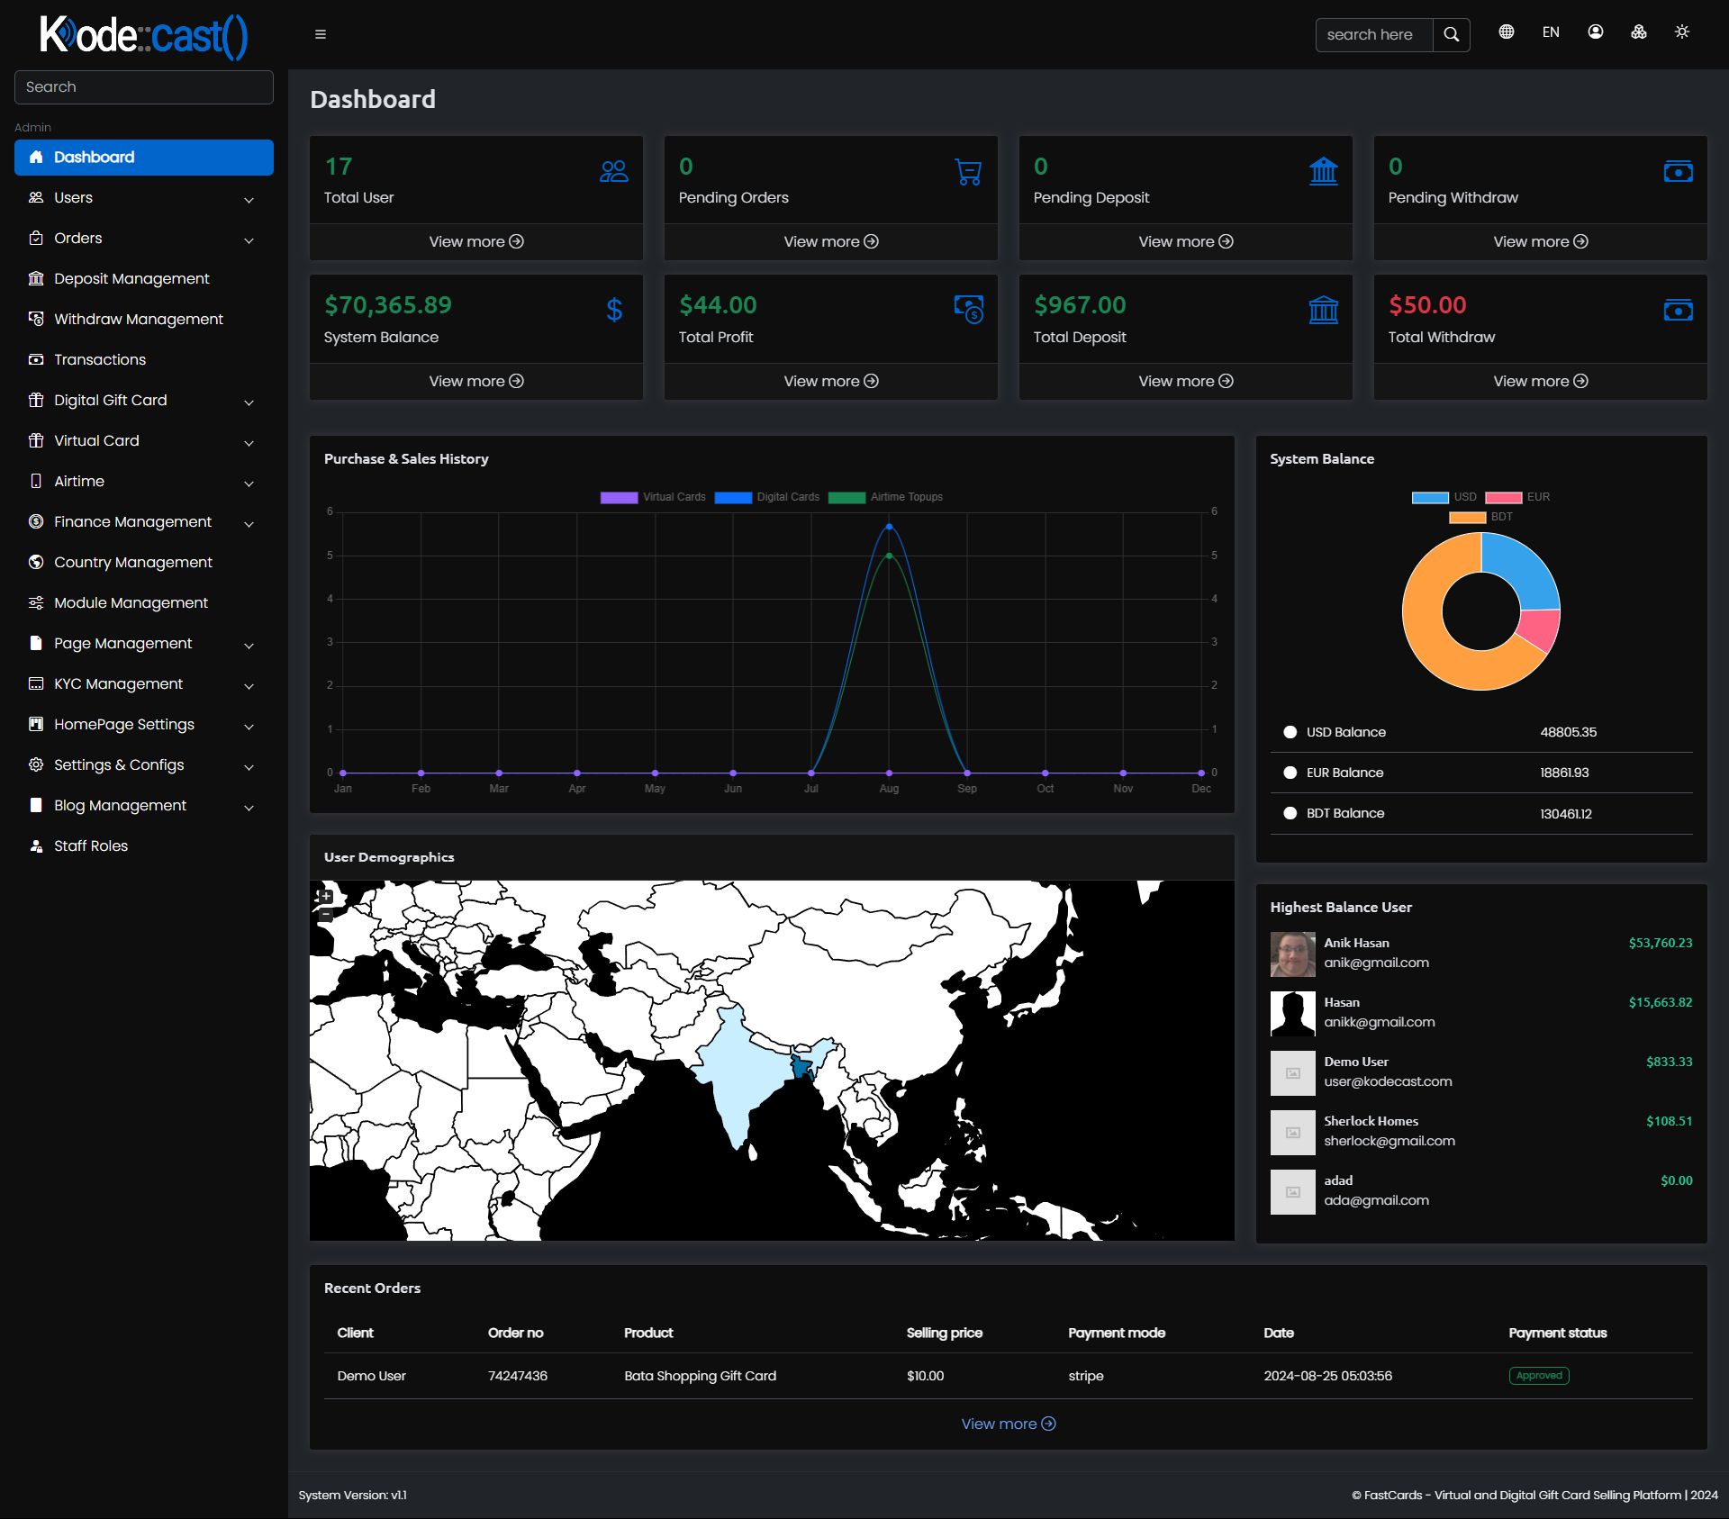The width and height of the screenshot is (1729, 1519).
Task: Click the globe language icon
Action: (x=1506, y=32)
